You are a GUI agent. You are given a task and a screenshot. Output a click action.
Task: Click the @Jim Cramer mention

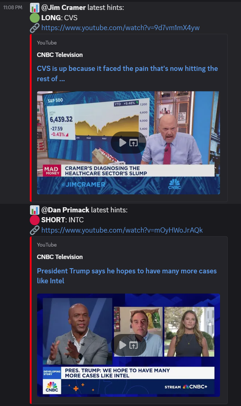click(x=63, y=8)
